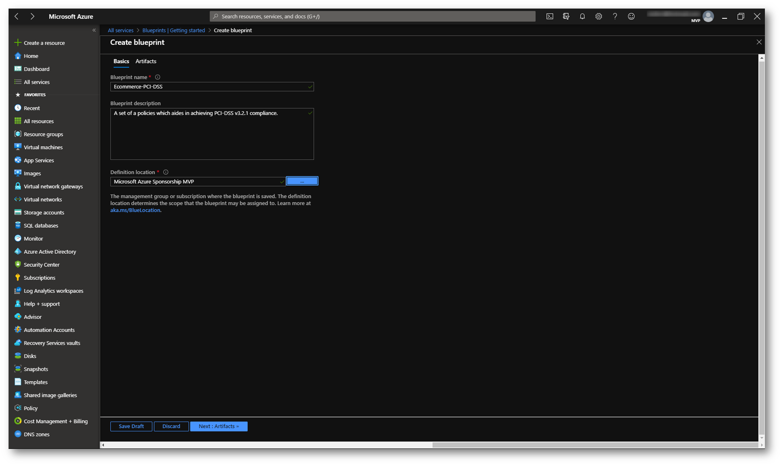Switch to the Basics tab
Viewport: 782px width, 466px height.
click(x=121, y=61)
